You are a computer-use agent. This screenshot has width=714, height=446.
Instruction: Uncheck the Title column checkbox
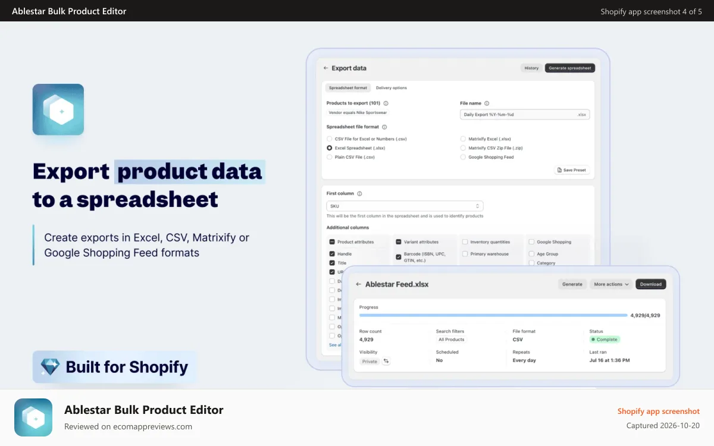coord(332,263)
